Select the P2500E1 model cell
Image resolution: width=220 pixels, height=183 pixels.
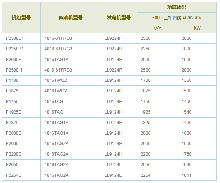pyautogui.click(x=15, y=38)
